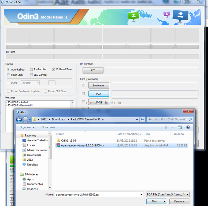Click Nova pasta button
208x206 pixels.
coord(48,127)
